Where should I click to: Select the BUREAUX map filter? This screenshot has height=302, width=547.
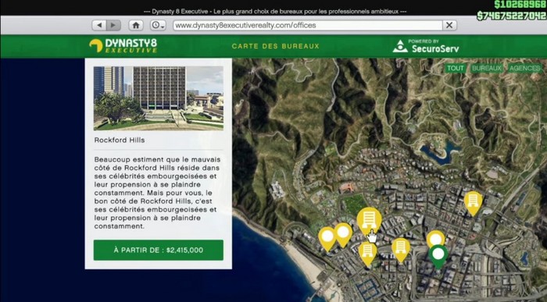tap(486, 68)
